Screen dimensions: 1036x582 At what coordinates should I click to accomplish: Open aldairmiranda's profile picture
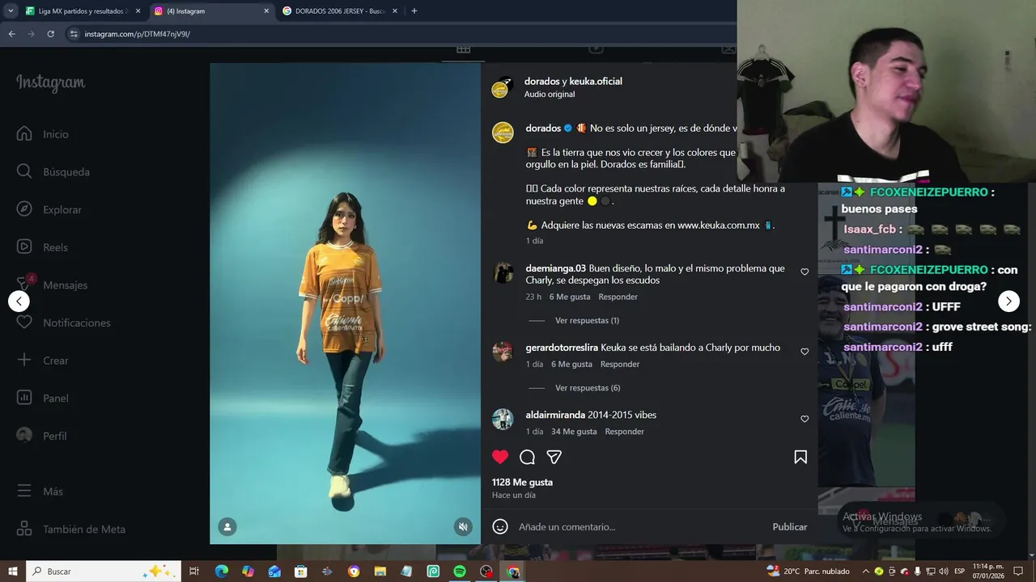coord(503,420)
